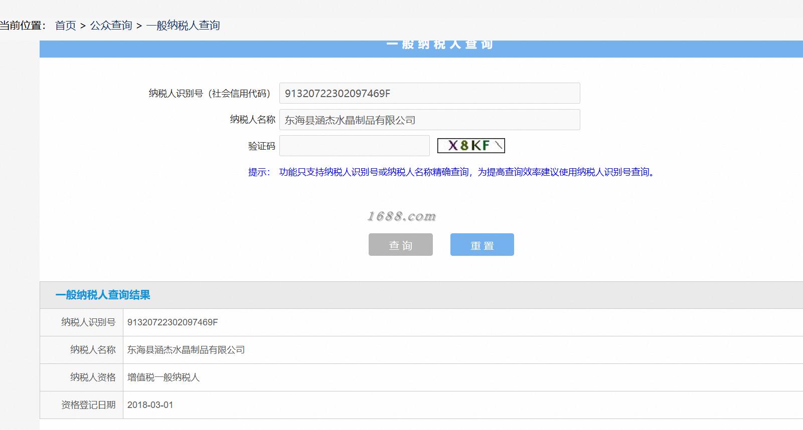Select the 一般纳税人查询 breadcrumb entry

click(x=183, y=26)
